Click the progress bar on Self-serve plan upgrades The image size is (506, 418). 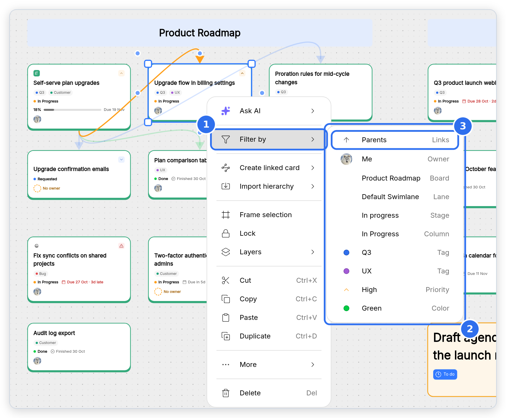click(x=72, y=110)
